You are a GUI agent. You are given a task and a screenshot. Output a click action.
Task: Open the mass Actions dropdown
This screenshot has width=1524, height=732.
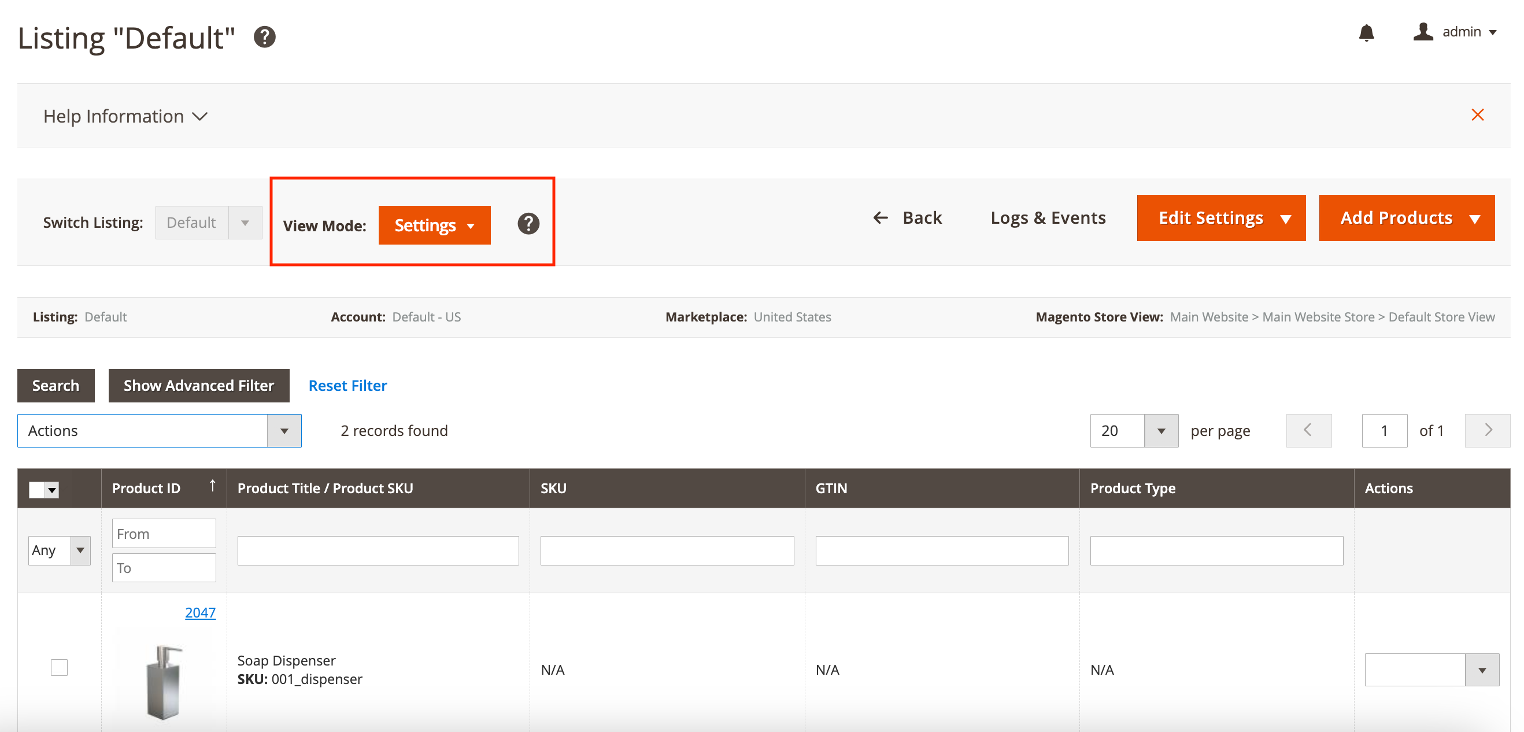159,431
